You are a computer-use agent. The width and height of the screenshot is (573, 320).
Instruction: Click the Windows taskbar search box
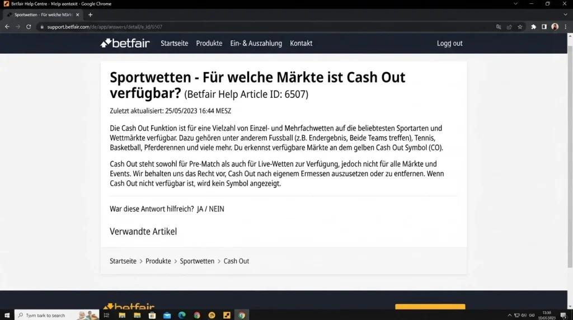point(57,315)
